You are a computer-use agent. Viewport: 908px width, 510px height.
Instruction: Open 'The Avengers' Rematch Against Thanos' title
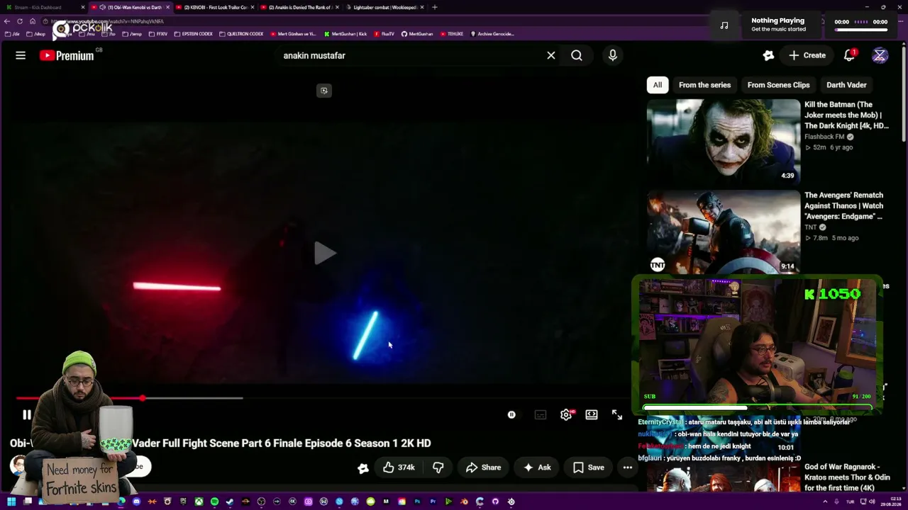(x=844, y=205)
